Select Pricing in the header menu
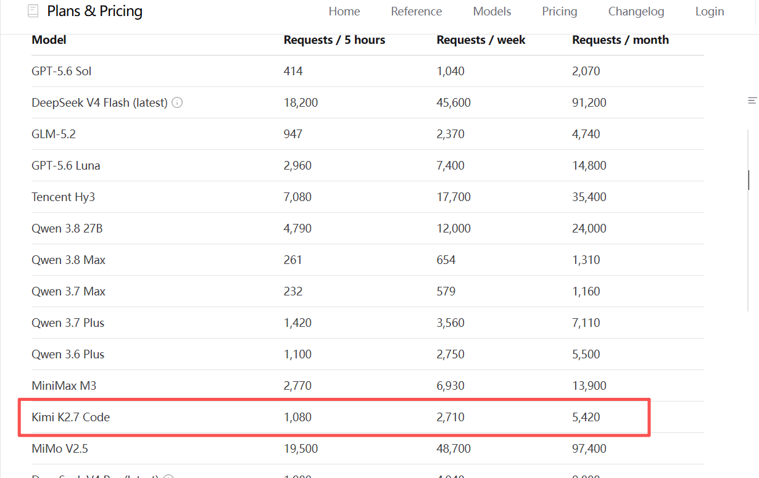Screen dimensions: 759x478 point(560,11)
